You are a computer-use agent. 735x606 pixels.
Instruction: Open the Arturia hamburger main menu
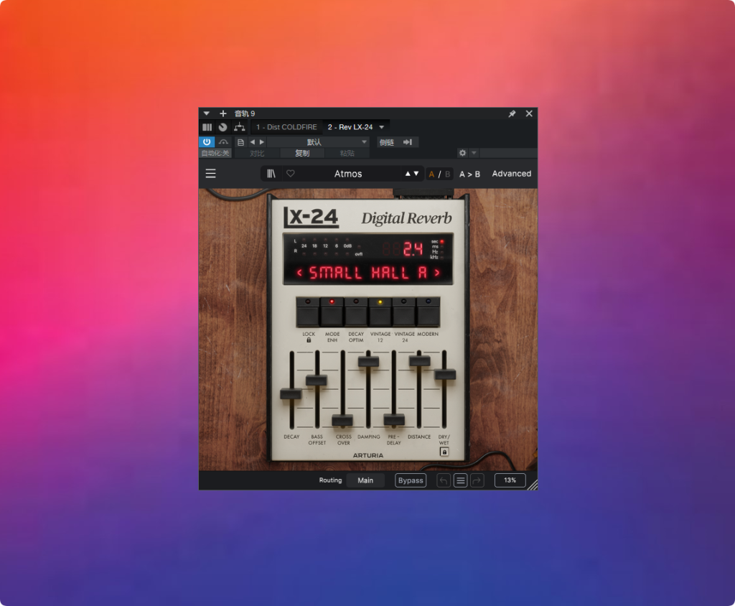coord(211,174)
